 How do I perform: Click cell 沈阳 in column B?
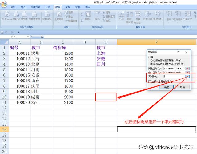(41, 86)
